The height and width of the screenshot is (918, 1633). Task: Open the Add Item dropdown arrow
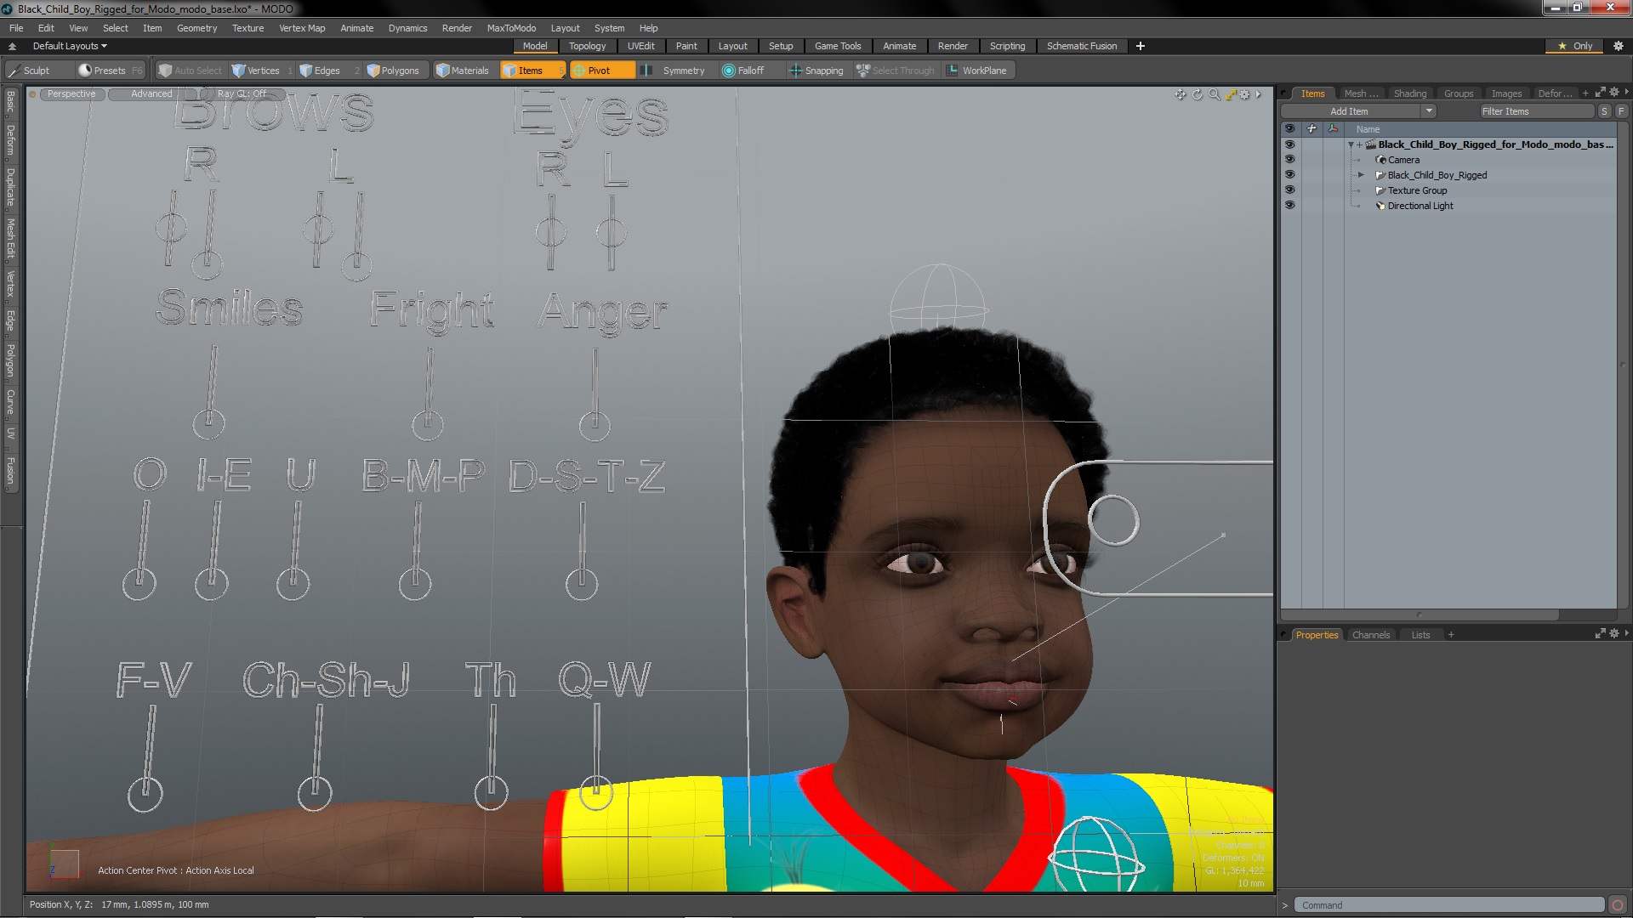click(1429, 111)
